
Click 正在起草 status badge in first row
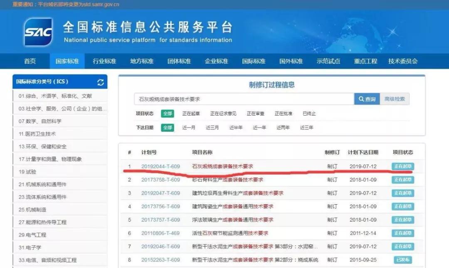[403, 167]
